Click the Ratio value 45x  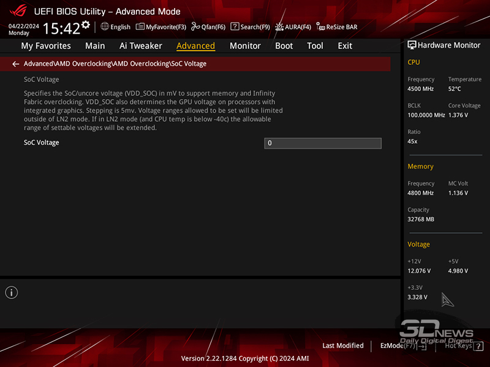pyautogui.click(x=412, y=141)
